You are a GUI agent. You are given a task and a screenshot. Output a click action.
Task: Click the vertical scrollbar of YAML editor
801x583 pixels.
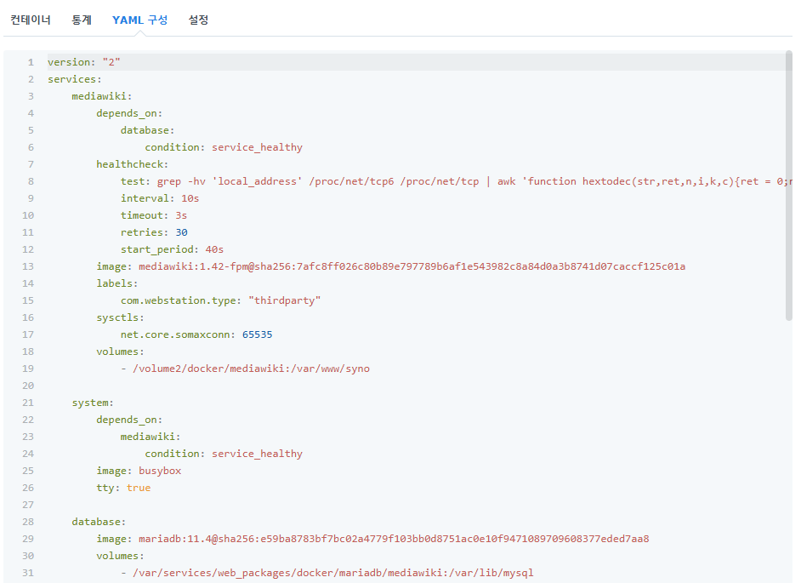[789, 186]
